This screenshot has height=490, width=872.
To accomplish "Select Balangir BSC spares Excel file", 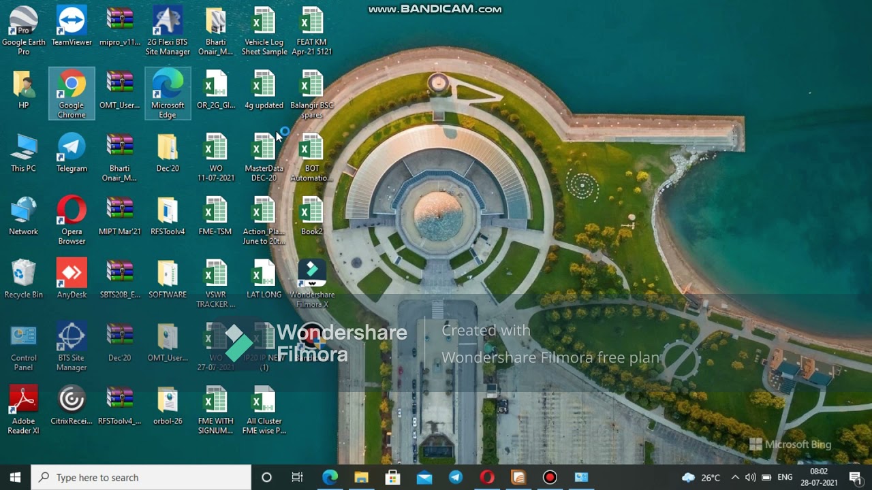I will (x=312, y=94).
